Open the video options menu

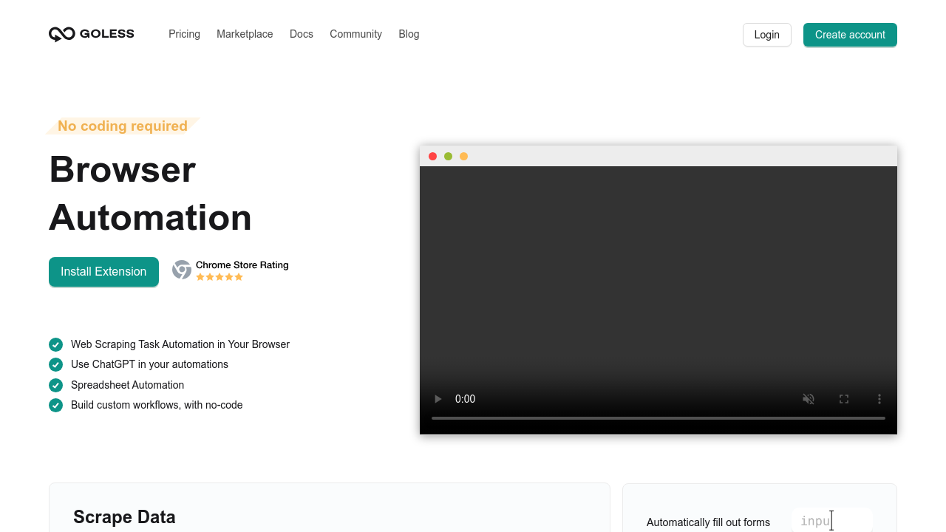pyautogui.click(x=879, y=399)
